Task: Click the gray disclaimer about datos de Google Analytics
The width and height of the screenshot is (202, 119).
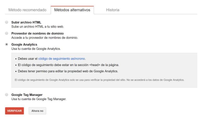Action: [x=99, y=80]
